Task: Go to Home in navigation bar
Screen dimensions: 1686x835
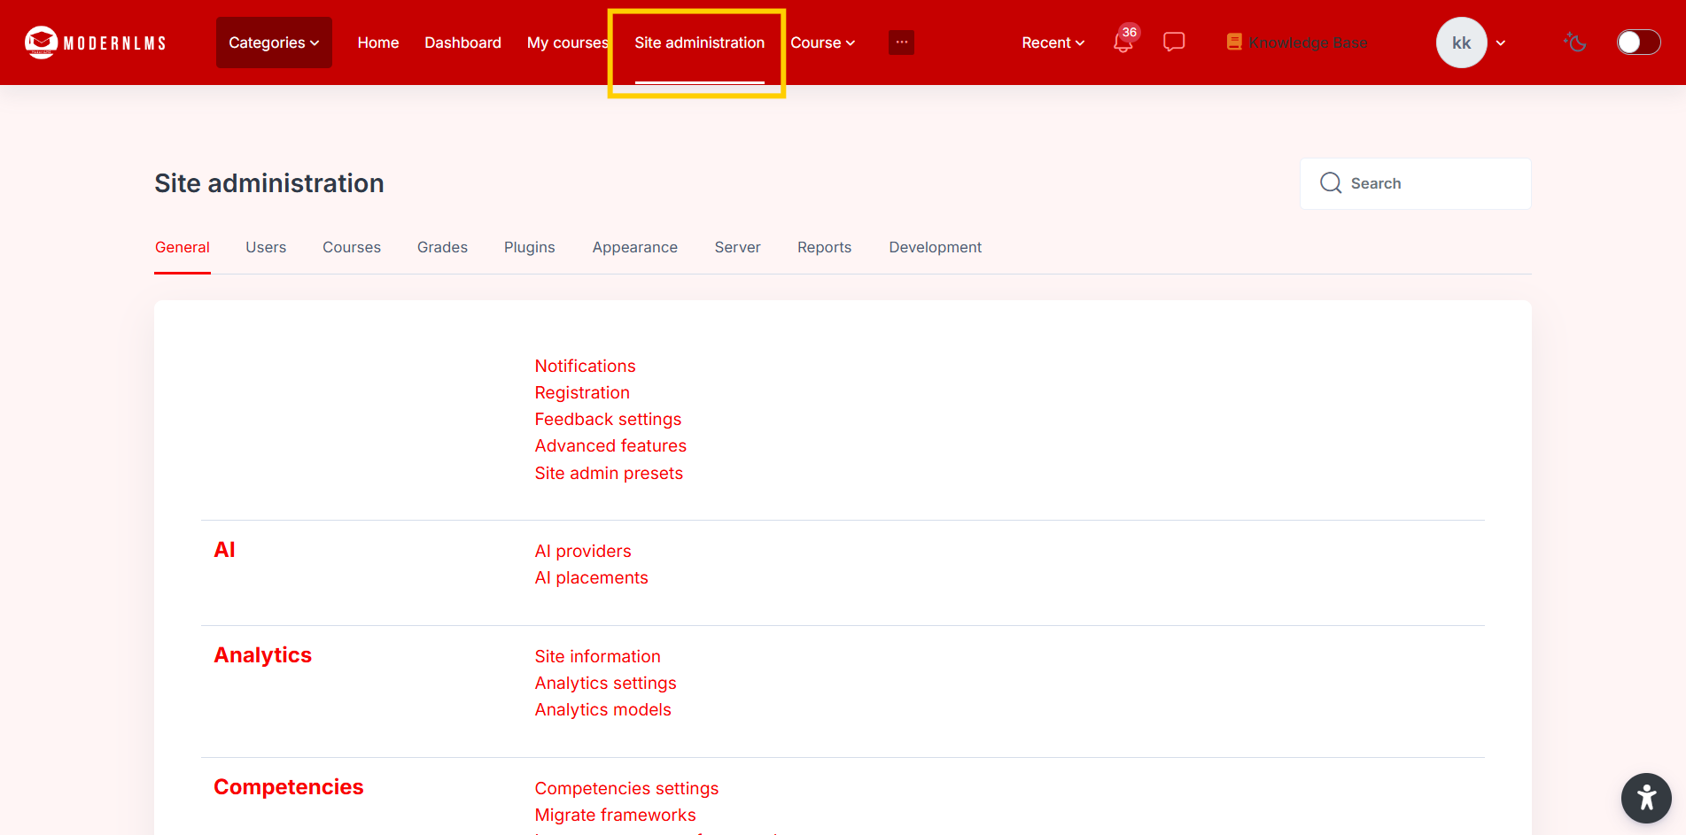Action: pos(378,43)
